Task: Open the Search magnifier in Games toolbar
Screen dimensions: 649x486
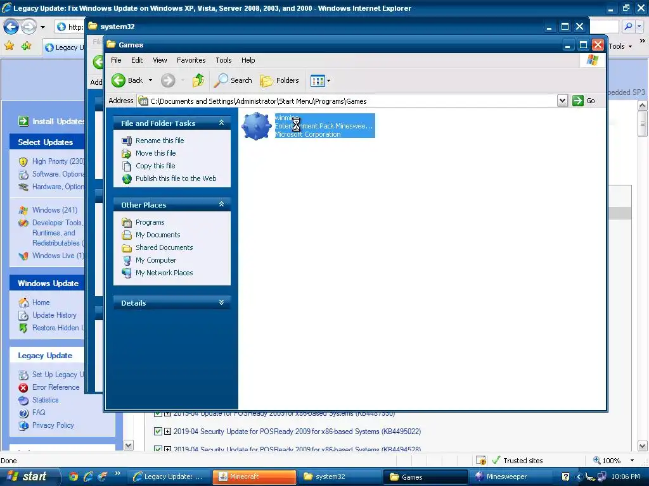Action: pyautogui.click(x=221, y=80)
